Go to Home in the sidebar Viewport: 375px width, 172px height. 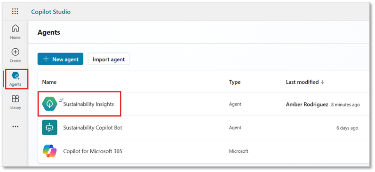[16, 32]
